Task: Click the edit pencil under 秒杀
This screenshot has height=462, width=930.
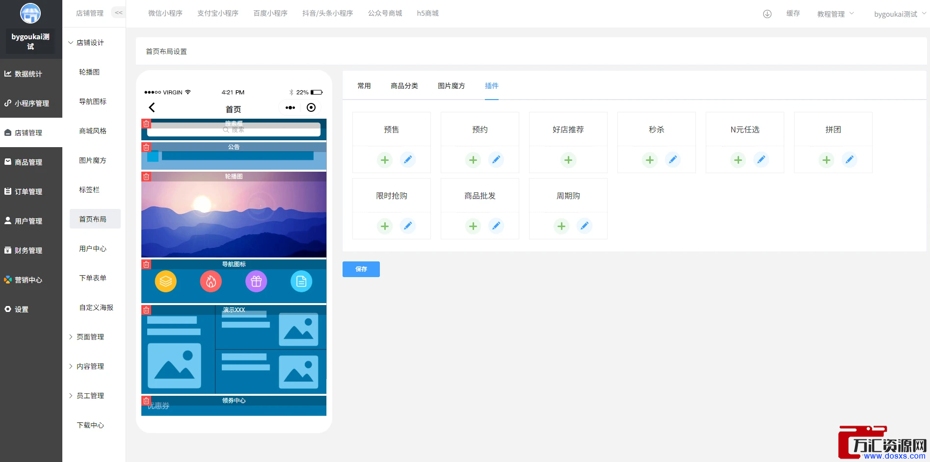Action: click(x=673, y=160)
